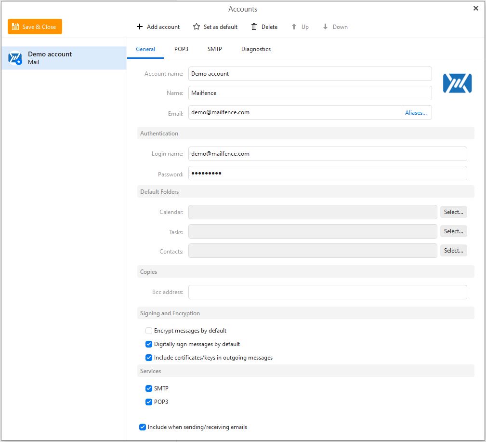The image size is (486, 442).
Task: Click the Password input field
Action: (328, 173)
